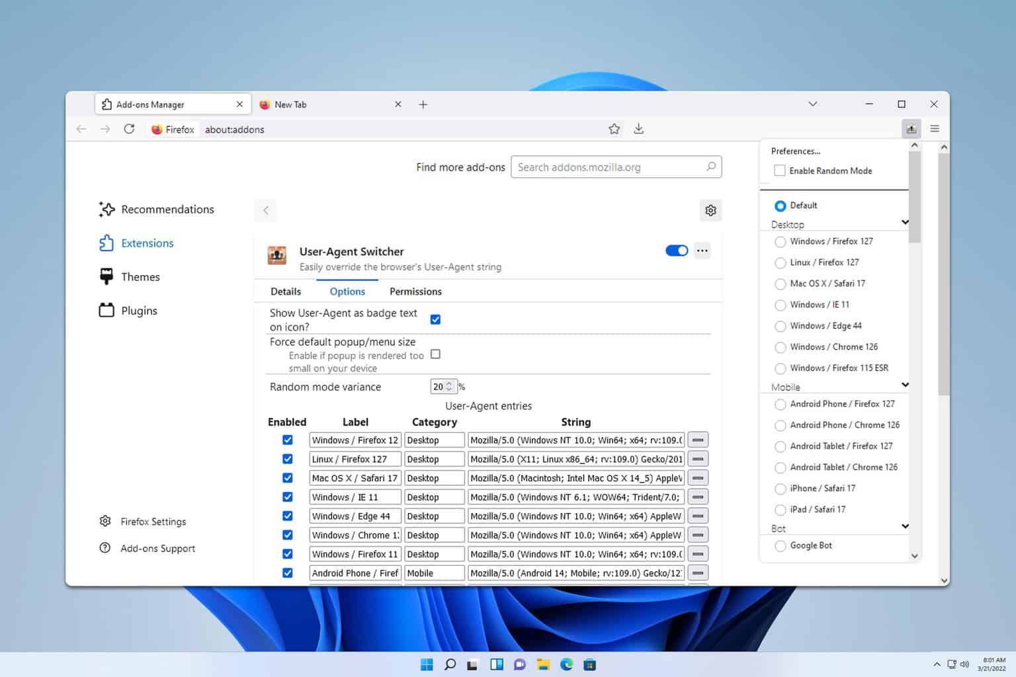The width and height of the screenshot is (1016, 677).
Task: Click the User-Agent Switcher toolbar icon
Action: click(x=911, y=129)
